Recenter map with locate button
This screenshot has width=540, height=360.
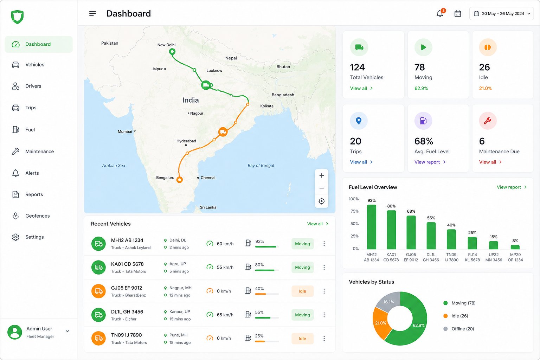(x=321, y=201)
